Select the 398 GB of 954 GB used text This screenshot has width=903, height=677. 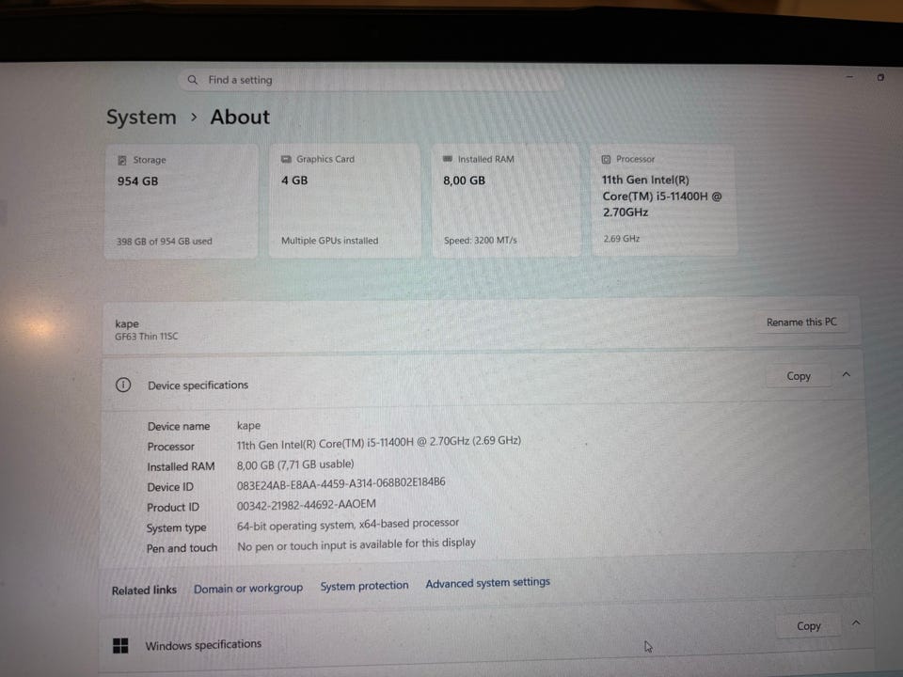[x=164, y=242]
